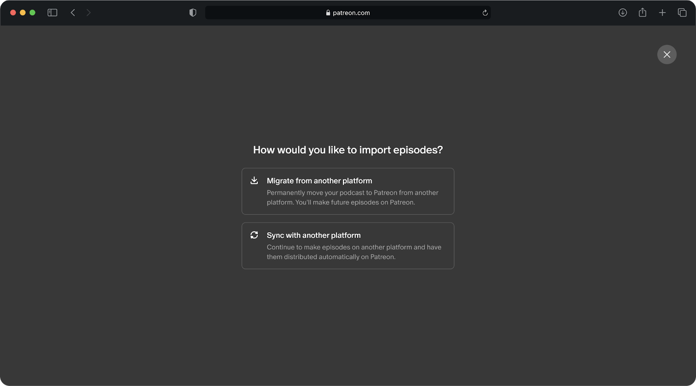Click "How would you like to import episodes?" heading
The height and width of the screenshot is (386, 696).
348,150
